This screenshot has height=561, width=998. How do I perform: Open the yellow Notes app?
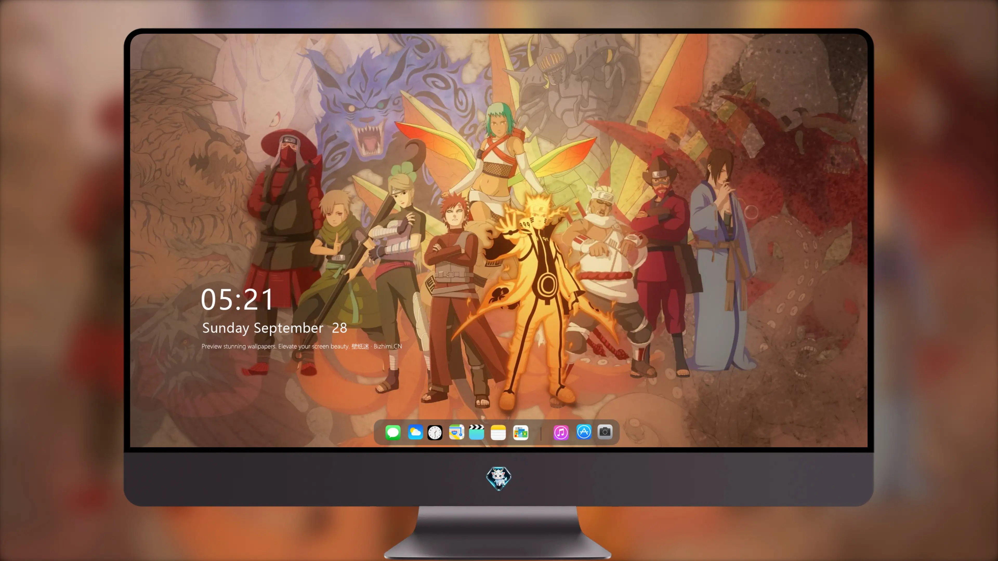(498, 432)
